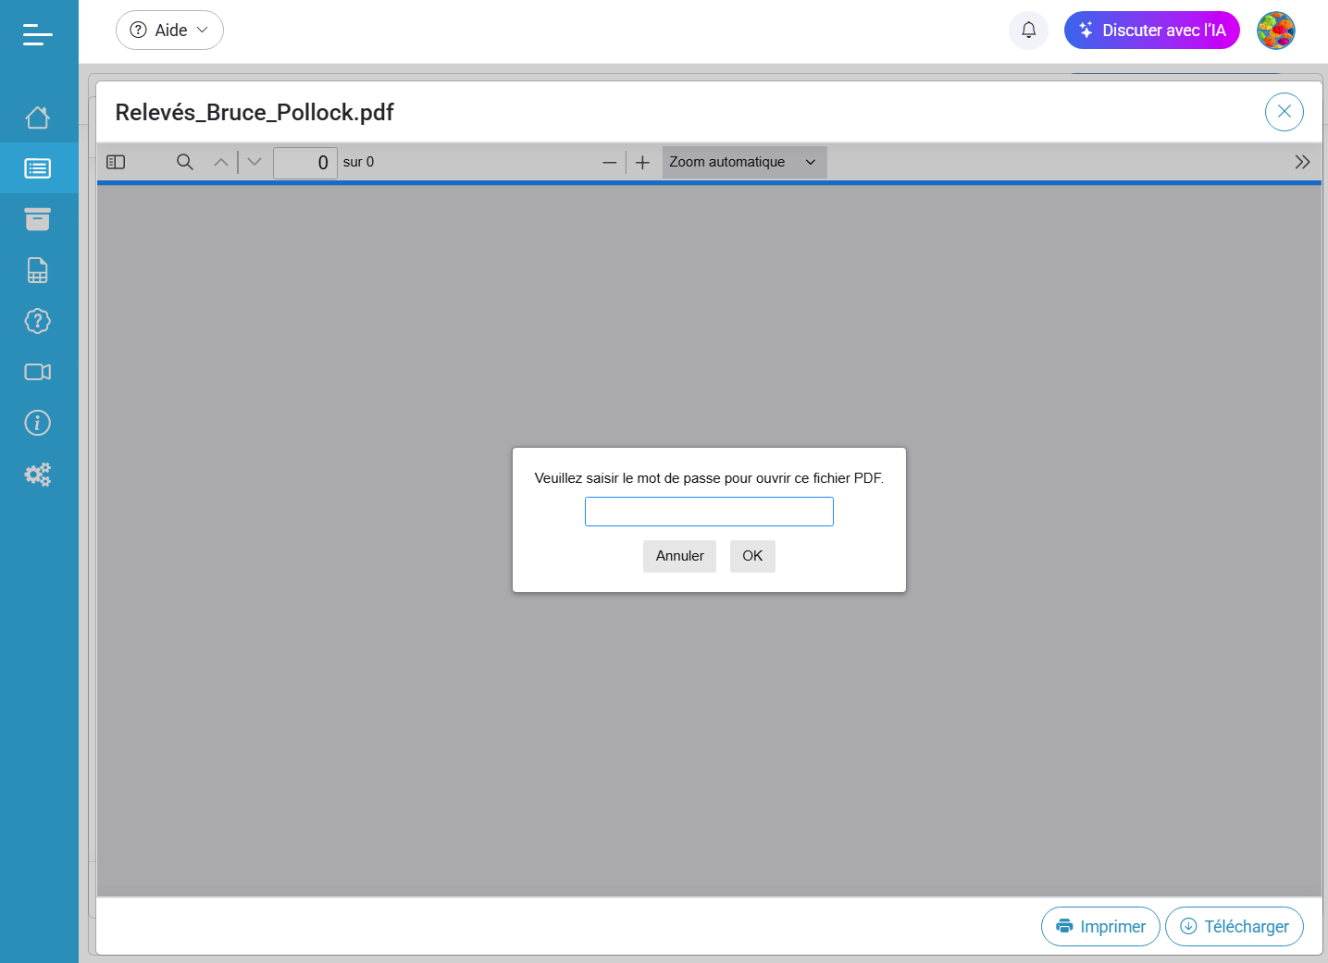1328x963 pixels.
Task: Open the spreadsheet document sidebar icon
Action: [x=38, y=270]
